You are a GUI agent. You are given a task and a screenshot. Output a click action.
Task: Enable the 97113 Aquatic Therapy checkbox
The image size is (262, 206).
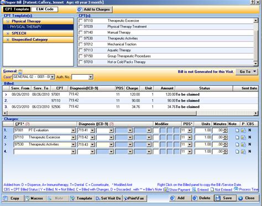tap(81, 50)
